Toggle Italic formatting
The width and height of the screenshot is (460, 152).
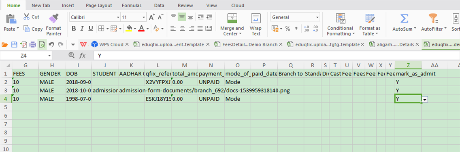(x=82, y=29)
